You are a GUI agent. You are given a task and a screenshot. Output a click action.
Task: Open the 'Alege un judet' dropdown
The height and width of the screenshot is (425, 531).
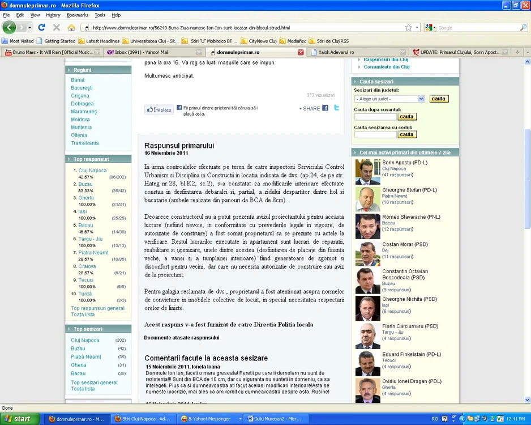coord(389,99)
